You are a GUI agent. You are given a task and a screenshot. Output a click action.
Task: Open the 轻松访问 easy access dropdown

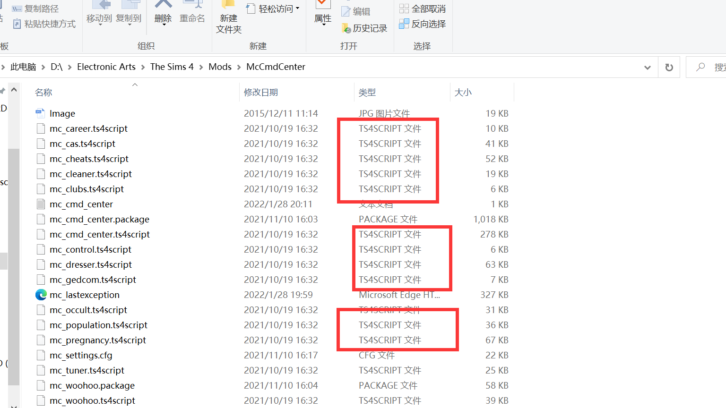pyautogui.click(x=273, y=8)
